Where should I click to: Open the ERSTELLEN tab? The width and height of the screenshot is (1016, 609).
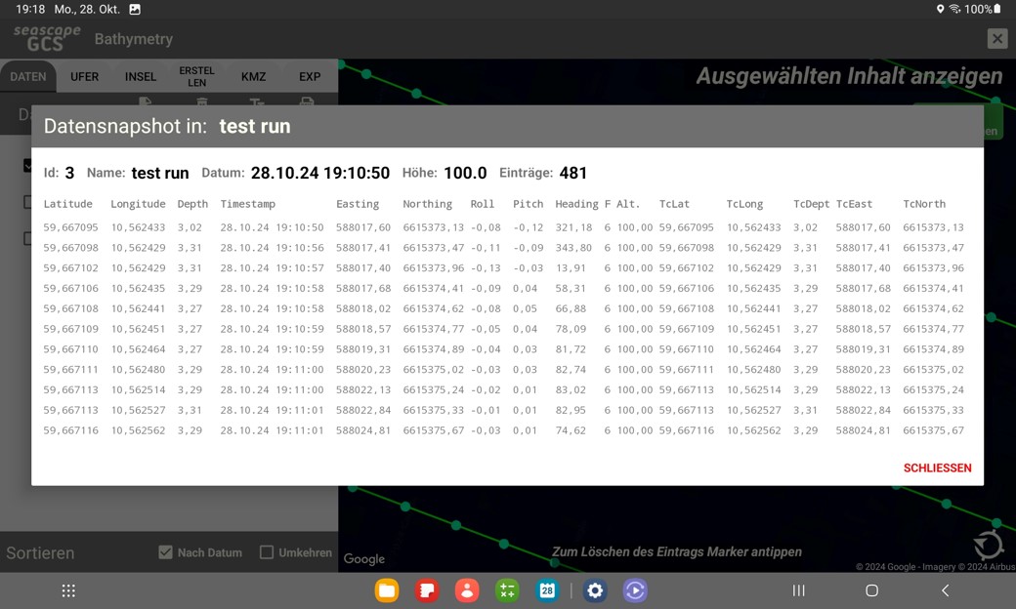coord(197,76)
